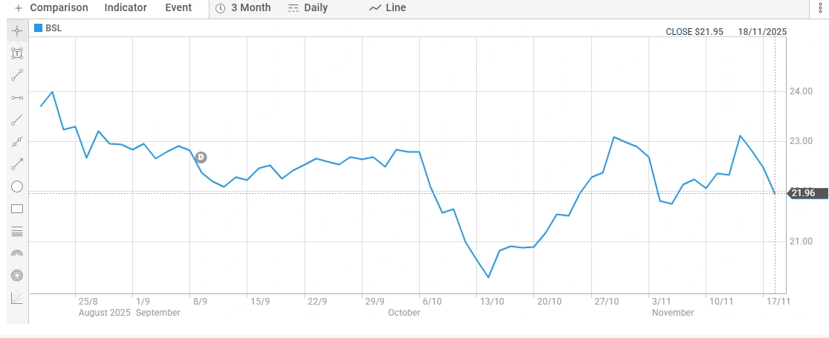Select the rectangle shape tool
Screen dimensions: 829x338
[17, 209]
